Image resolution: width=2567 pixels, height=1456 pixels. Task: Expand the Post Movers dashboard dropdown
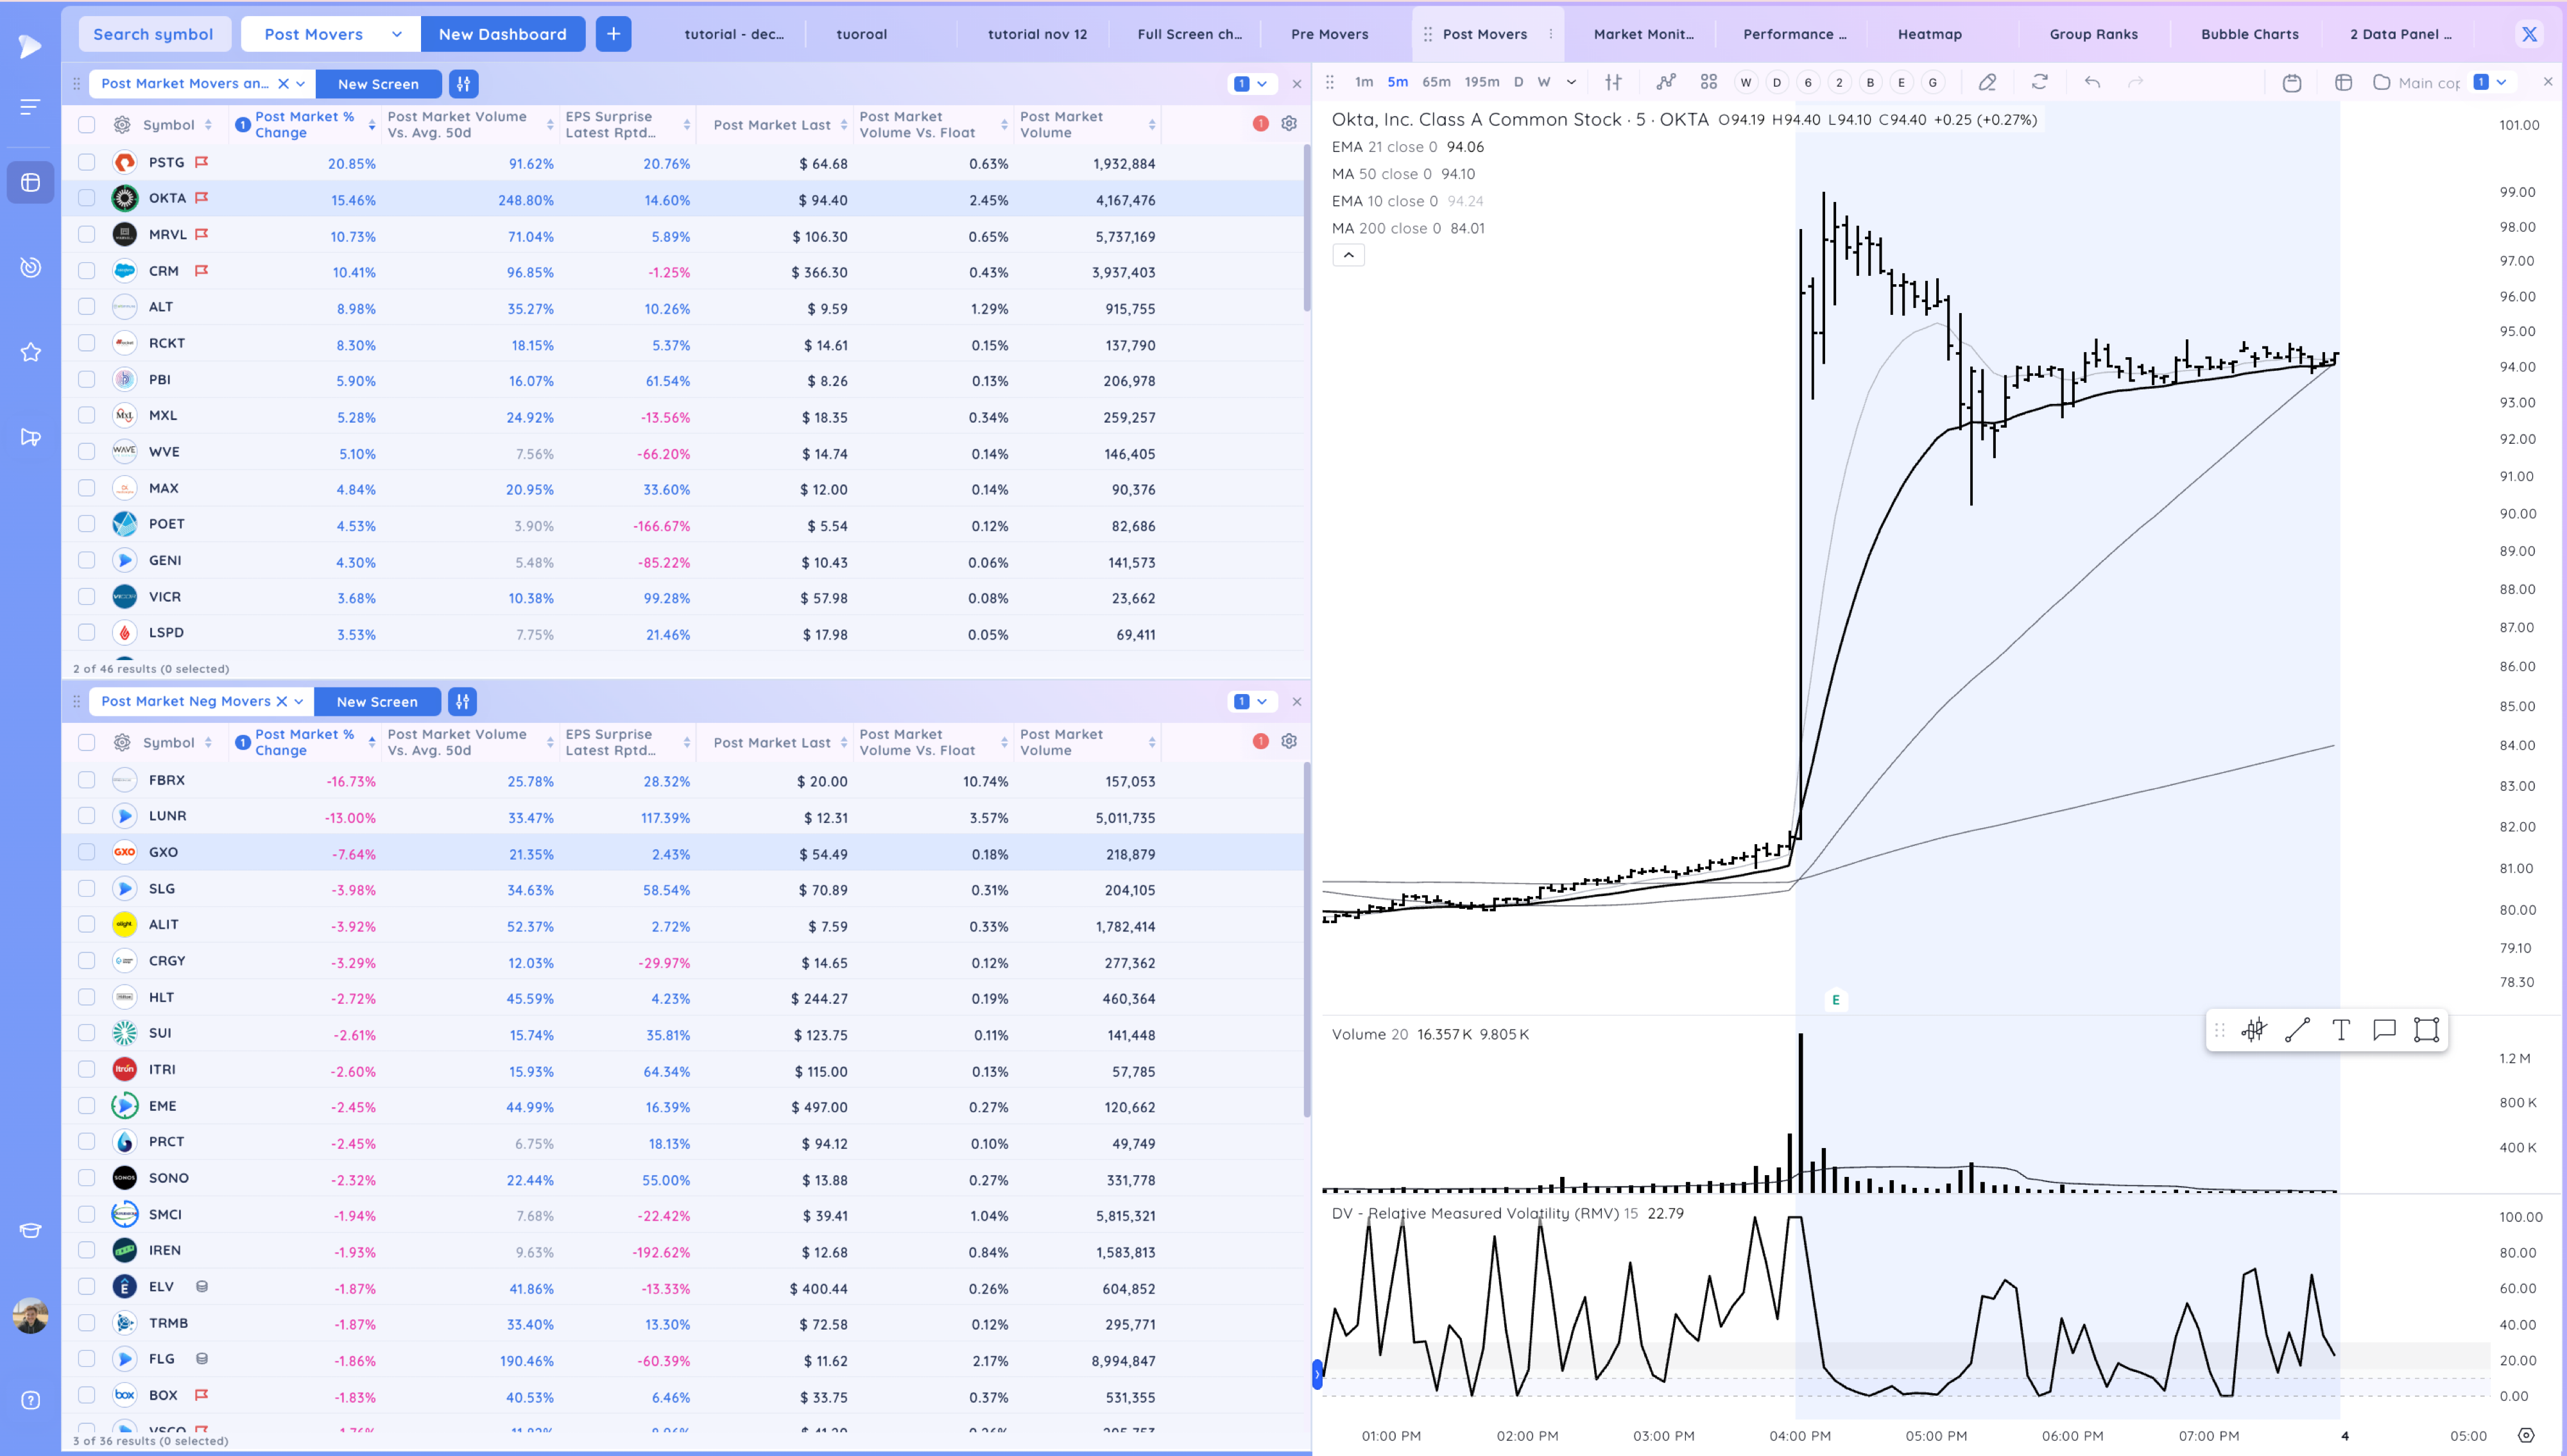click(397, 34)
